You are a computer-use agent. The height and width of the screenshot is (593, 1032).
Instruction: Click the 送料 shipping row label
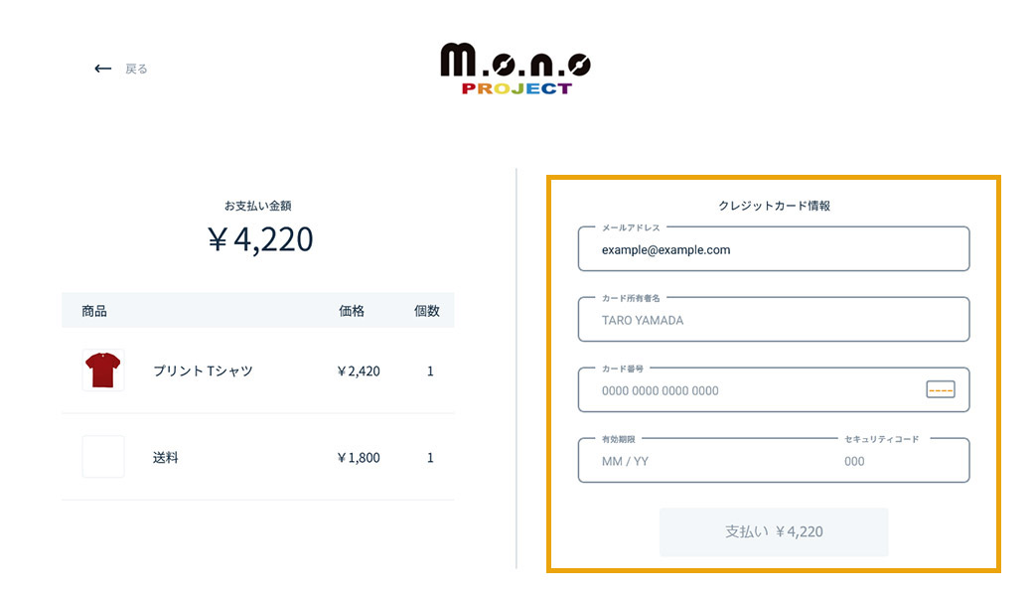[x=165, y=458]
